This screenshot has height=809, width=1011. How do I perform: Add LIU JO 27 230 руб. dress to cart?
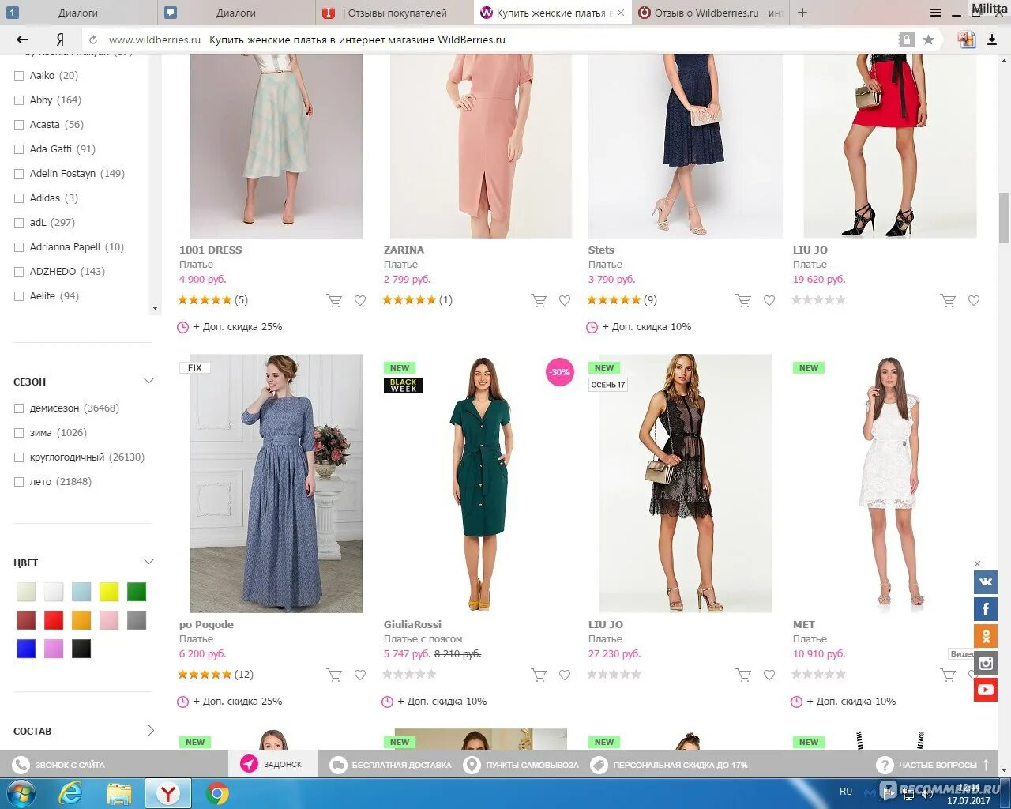pyautogui.click(x=743, y=675)
